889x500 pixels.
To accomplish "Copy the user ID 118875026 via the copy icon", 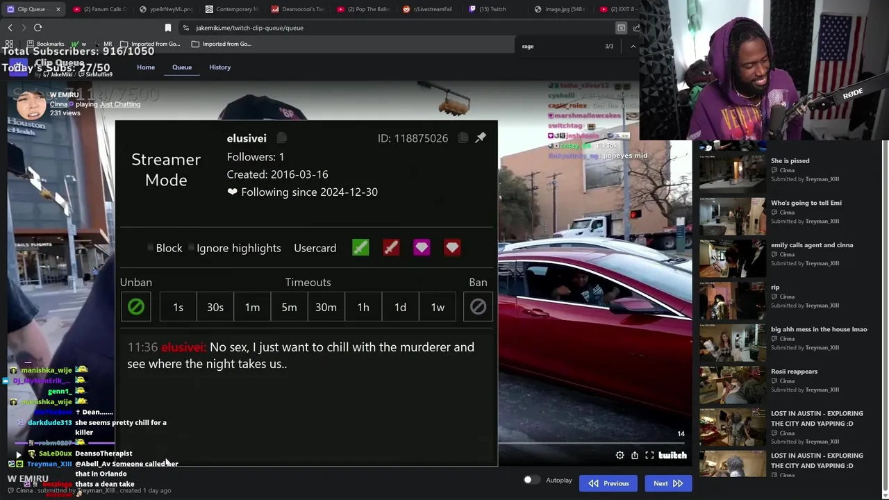I will tap(463, 138).
